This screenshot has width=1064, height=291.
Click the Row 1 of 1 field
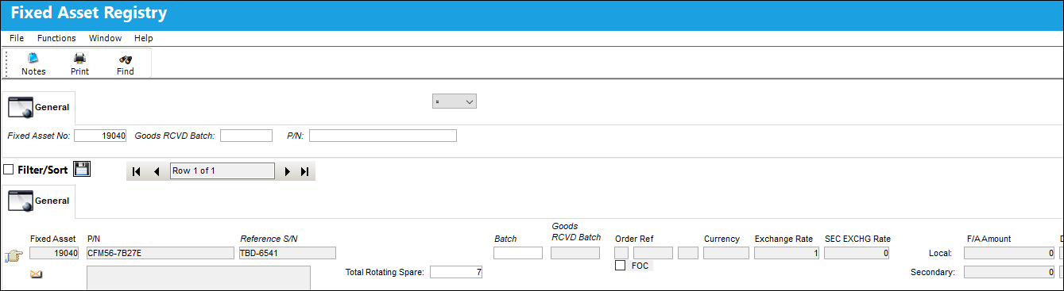[x=222, y=171]
